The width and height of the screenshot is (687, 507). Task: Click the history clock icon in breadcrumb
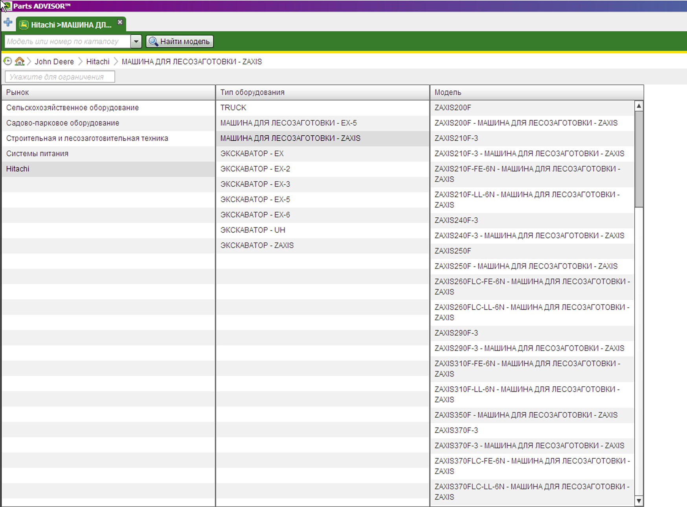(x=7, y=61)
